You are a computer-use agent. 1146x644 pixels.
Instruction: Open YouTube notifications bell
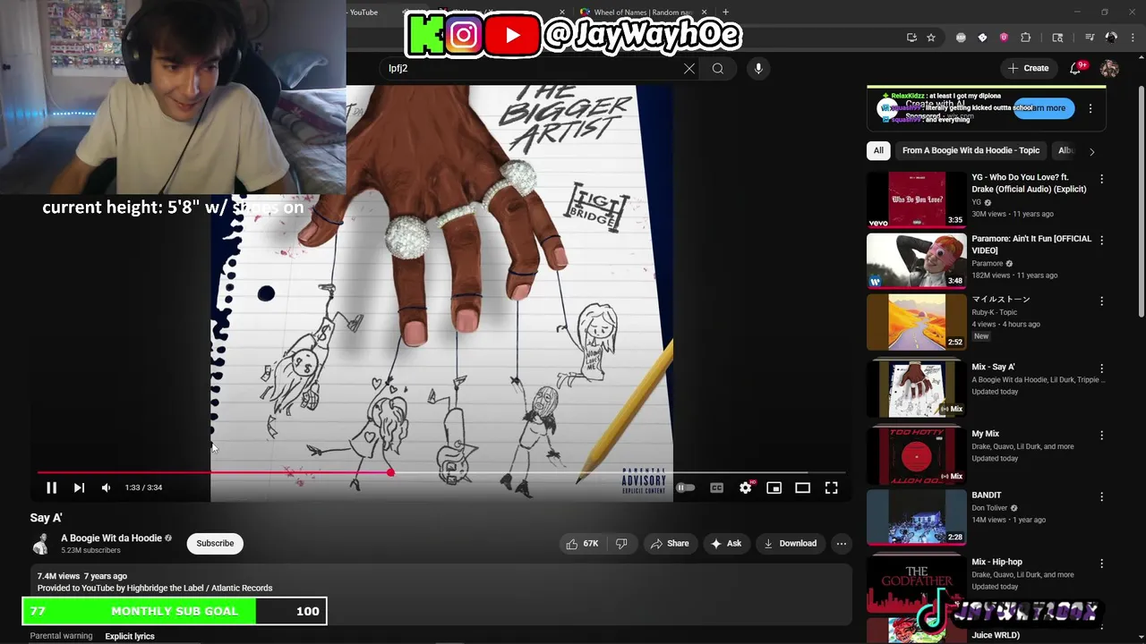[x=1077, y=68]
